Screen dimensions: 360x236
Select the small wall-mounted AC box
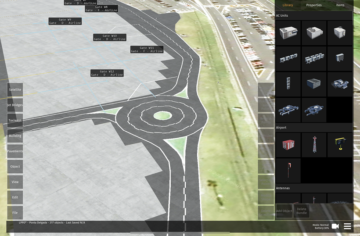[340, 58]
